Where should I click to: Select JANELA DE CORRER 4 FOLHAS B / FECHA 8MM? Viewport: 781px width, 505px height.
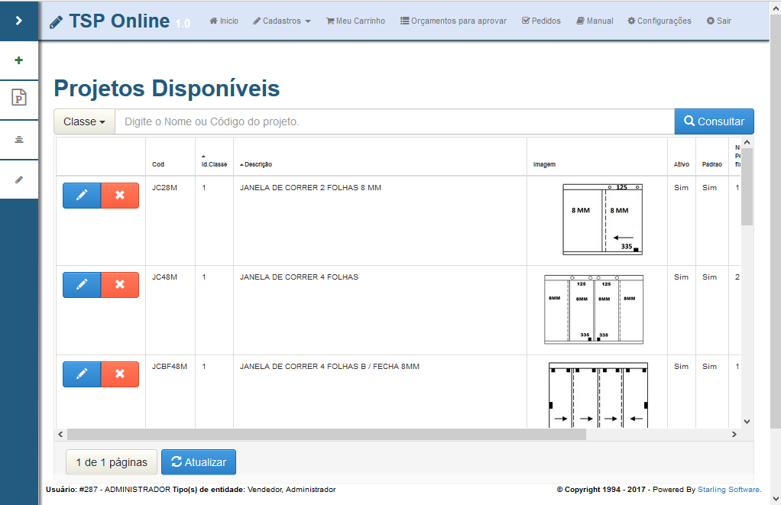click(329, 367)
